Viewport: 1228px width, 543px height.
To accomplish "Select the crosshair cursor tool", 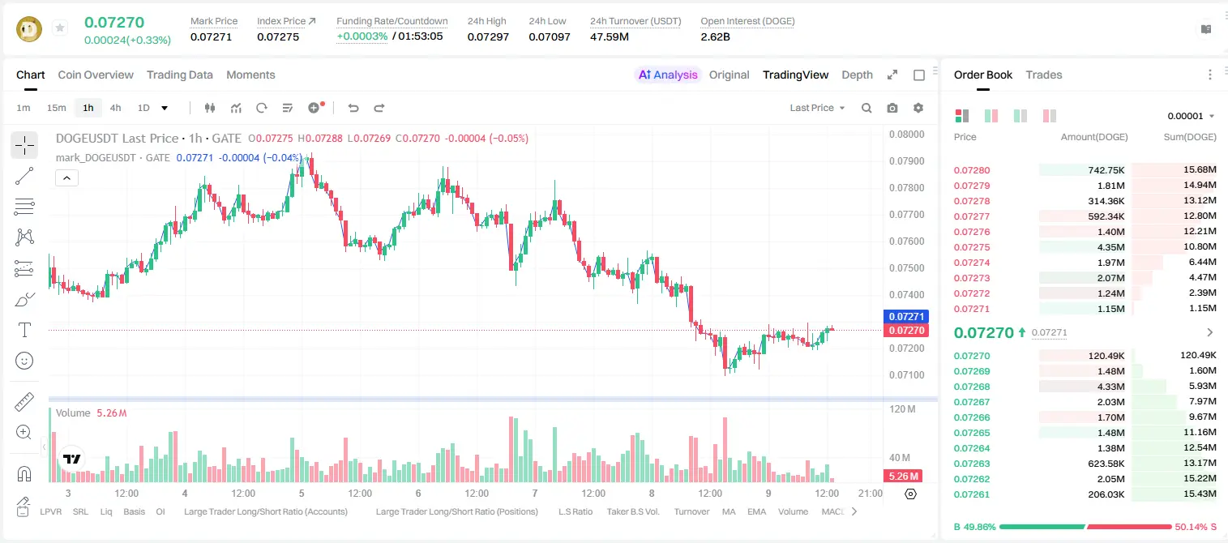I will (x=24, y=146).
